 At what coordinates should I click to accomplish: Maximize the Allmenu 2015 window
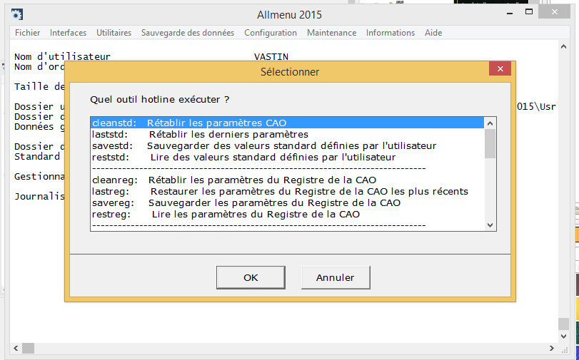(x=529, y=12)
